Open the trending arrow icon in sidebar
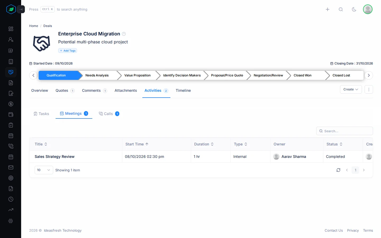This screenshot has width=381, height=238. [x=11, y=210]
